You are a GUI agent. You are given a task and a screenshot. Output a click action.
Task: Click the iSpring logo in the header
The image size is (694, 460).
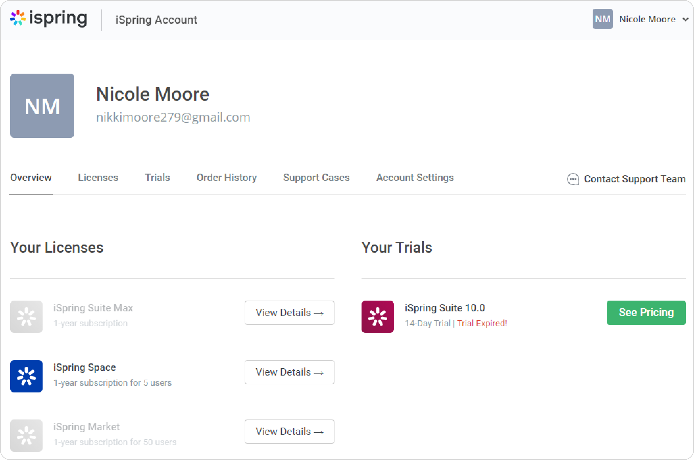point(49,19)
